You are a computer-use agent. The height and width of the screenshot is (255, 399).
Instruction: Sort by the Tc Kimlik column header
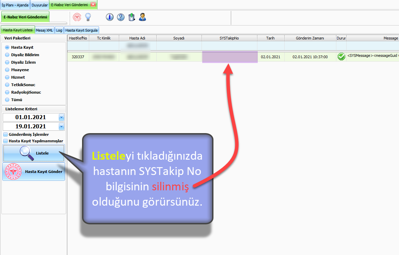coord(104,38)
